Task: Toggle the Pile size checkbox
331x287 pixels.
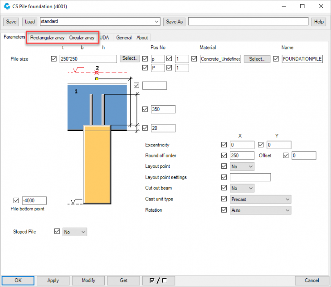Action: click(54, 58)
